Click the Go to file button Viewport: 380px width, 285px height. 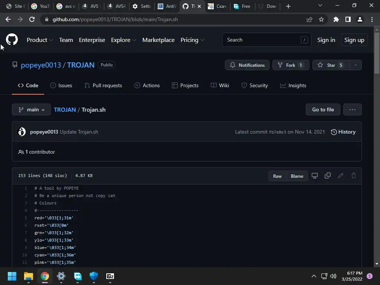coord(323,109)
